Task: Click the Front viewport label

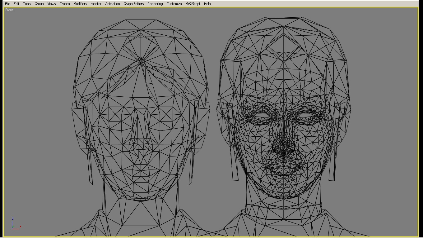Action: point(9,10)
